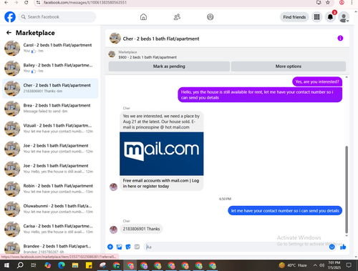The image size is (358, 271).
Task: Choose a GIF icon in composer
Action: pos(137,247)
